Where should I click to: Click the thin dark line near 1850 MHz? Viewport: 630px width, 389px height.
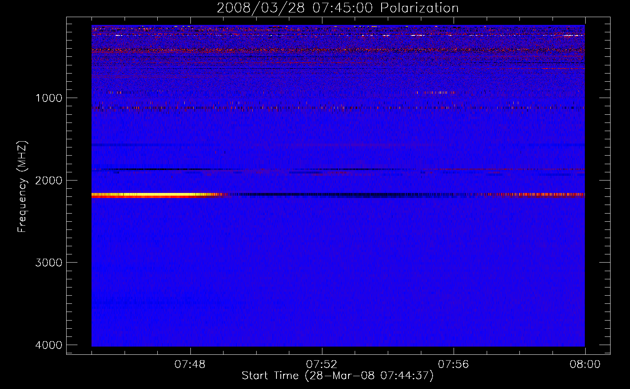pos(164,169)
